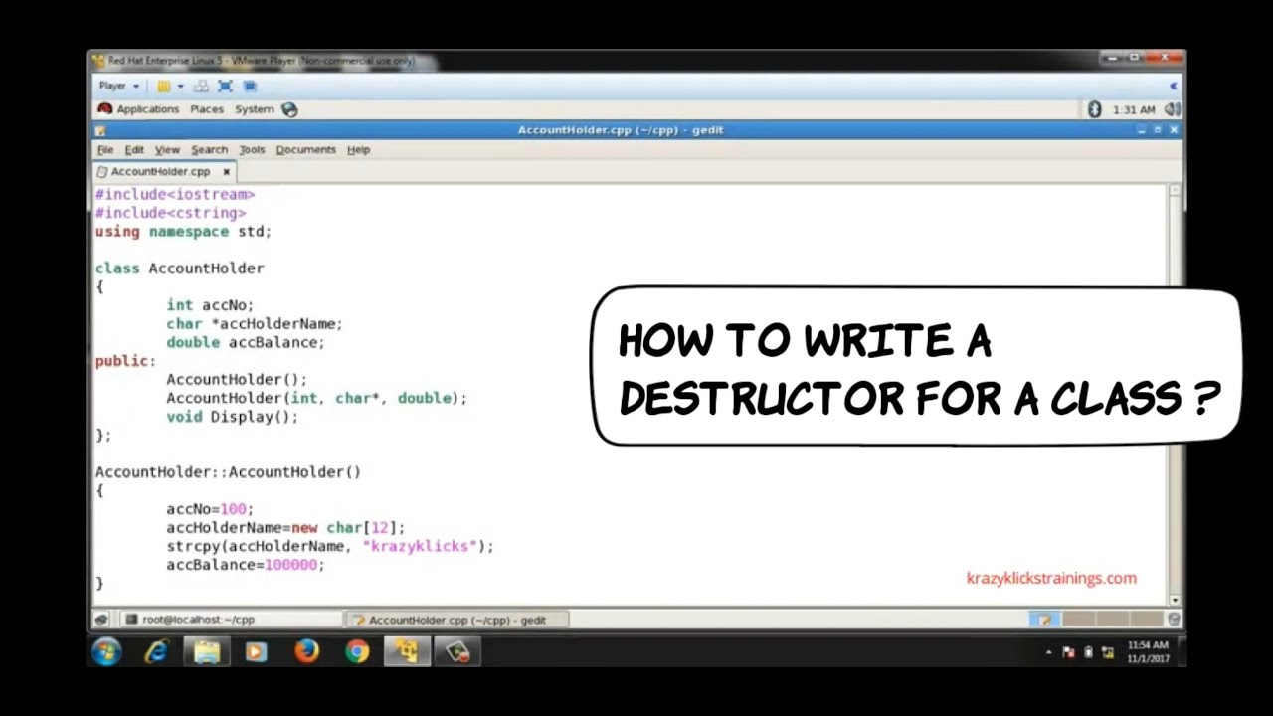
Task: Click the volume speaker icon
Action: tap(1172, 109)
